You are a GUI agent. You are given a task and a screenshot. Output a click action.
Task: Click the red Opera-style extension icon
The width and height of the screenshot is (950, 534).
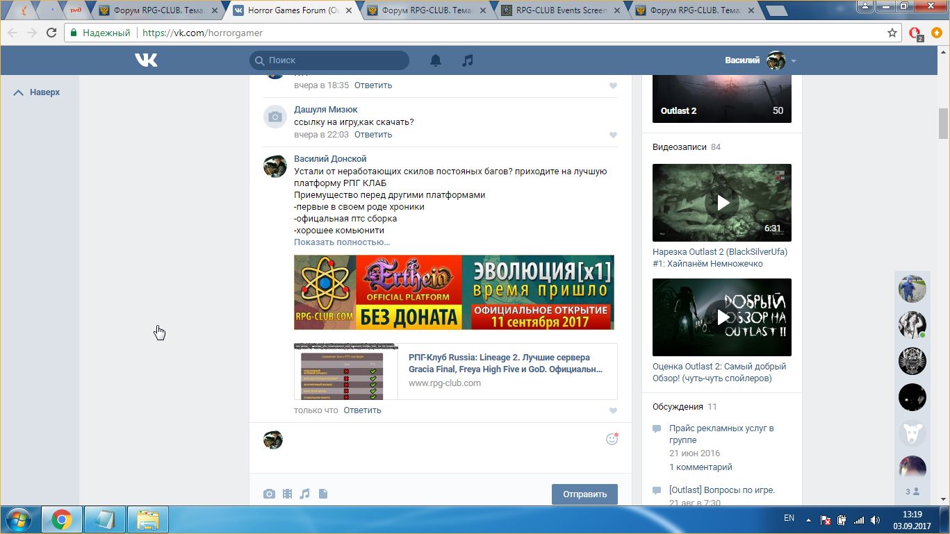tap(915, 33)
